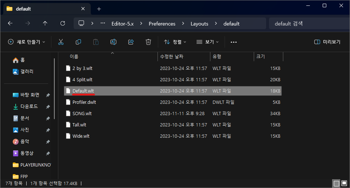Screen dimensions: 350x188
Task: Unpin 음악 using its pin icon
Action: (x=48, y=142)
